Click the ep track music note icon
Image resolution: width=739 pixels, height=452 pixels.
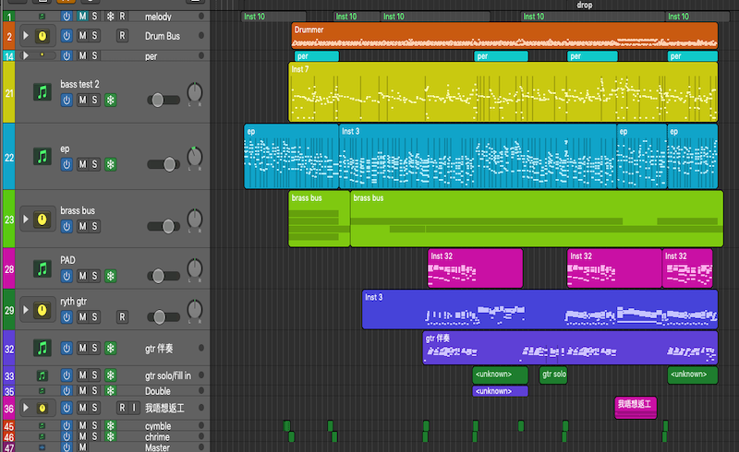tap(42, 156)
